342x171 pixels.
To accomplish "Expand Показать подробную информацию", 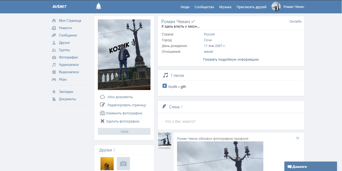I will [231, 60].
